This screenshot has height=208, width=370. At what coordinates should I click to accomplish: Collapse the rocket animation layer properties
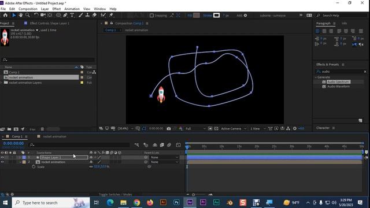click(x=20, y=162)
